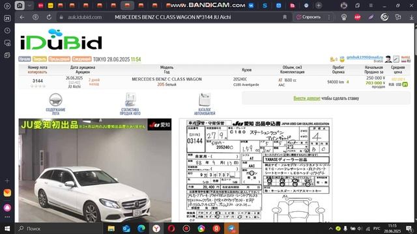Open browser downloads panel

pos(411,18)
